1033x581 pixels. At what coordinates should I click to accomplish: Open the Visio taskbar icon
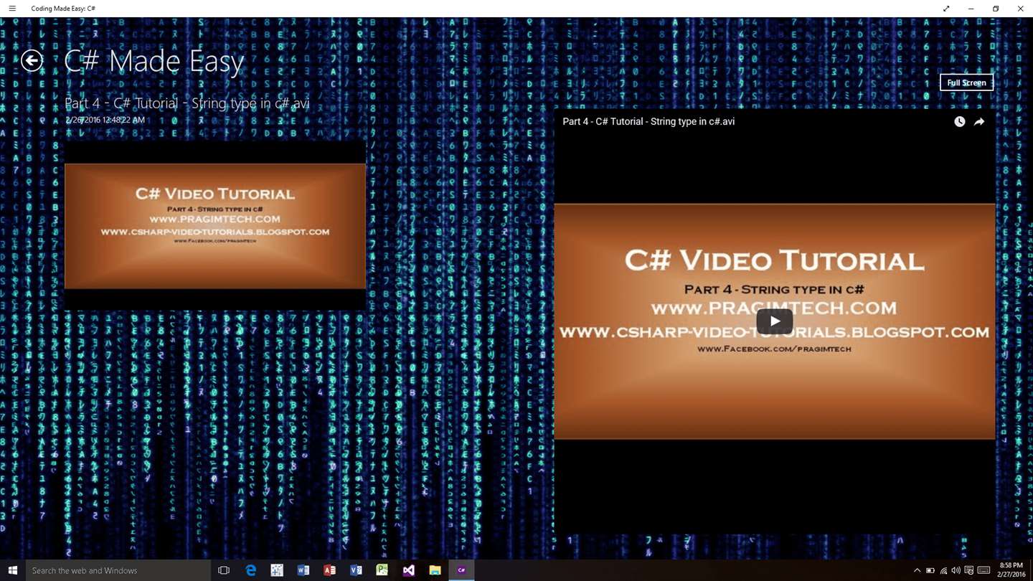point(356,570)
